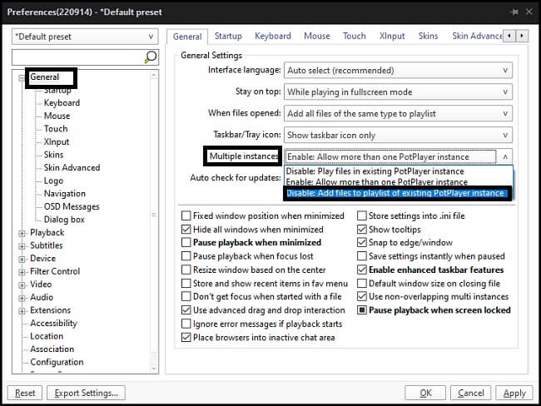The width and height of the screenshot is (541, 406).
Task: Uncheck Show tooltips option
Action: 361,230
